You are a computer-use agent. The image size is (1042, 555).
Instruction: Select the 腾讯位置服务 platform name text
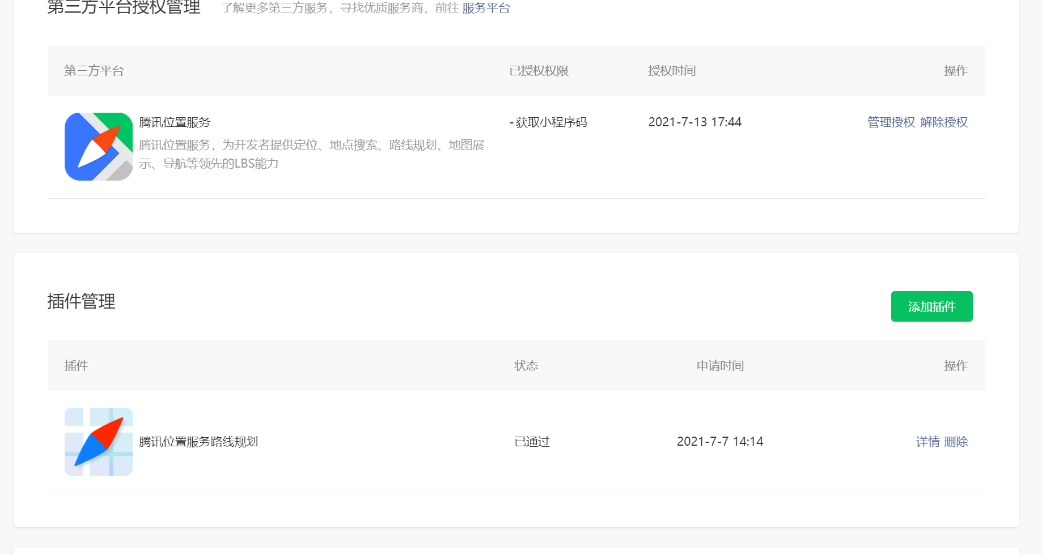[175, 122]
